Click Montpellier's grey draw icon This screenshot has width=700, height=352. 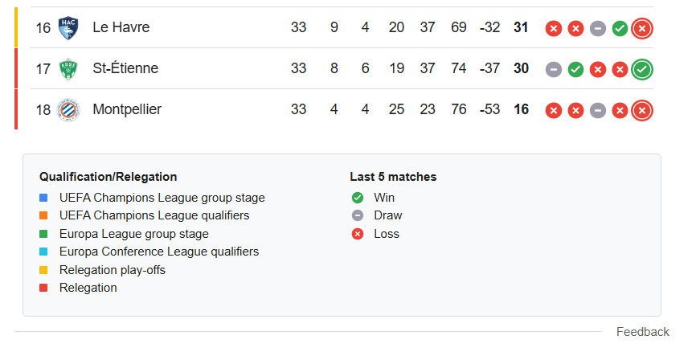(598, 111)
